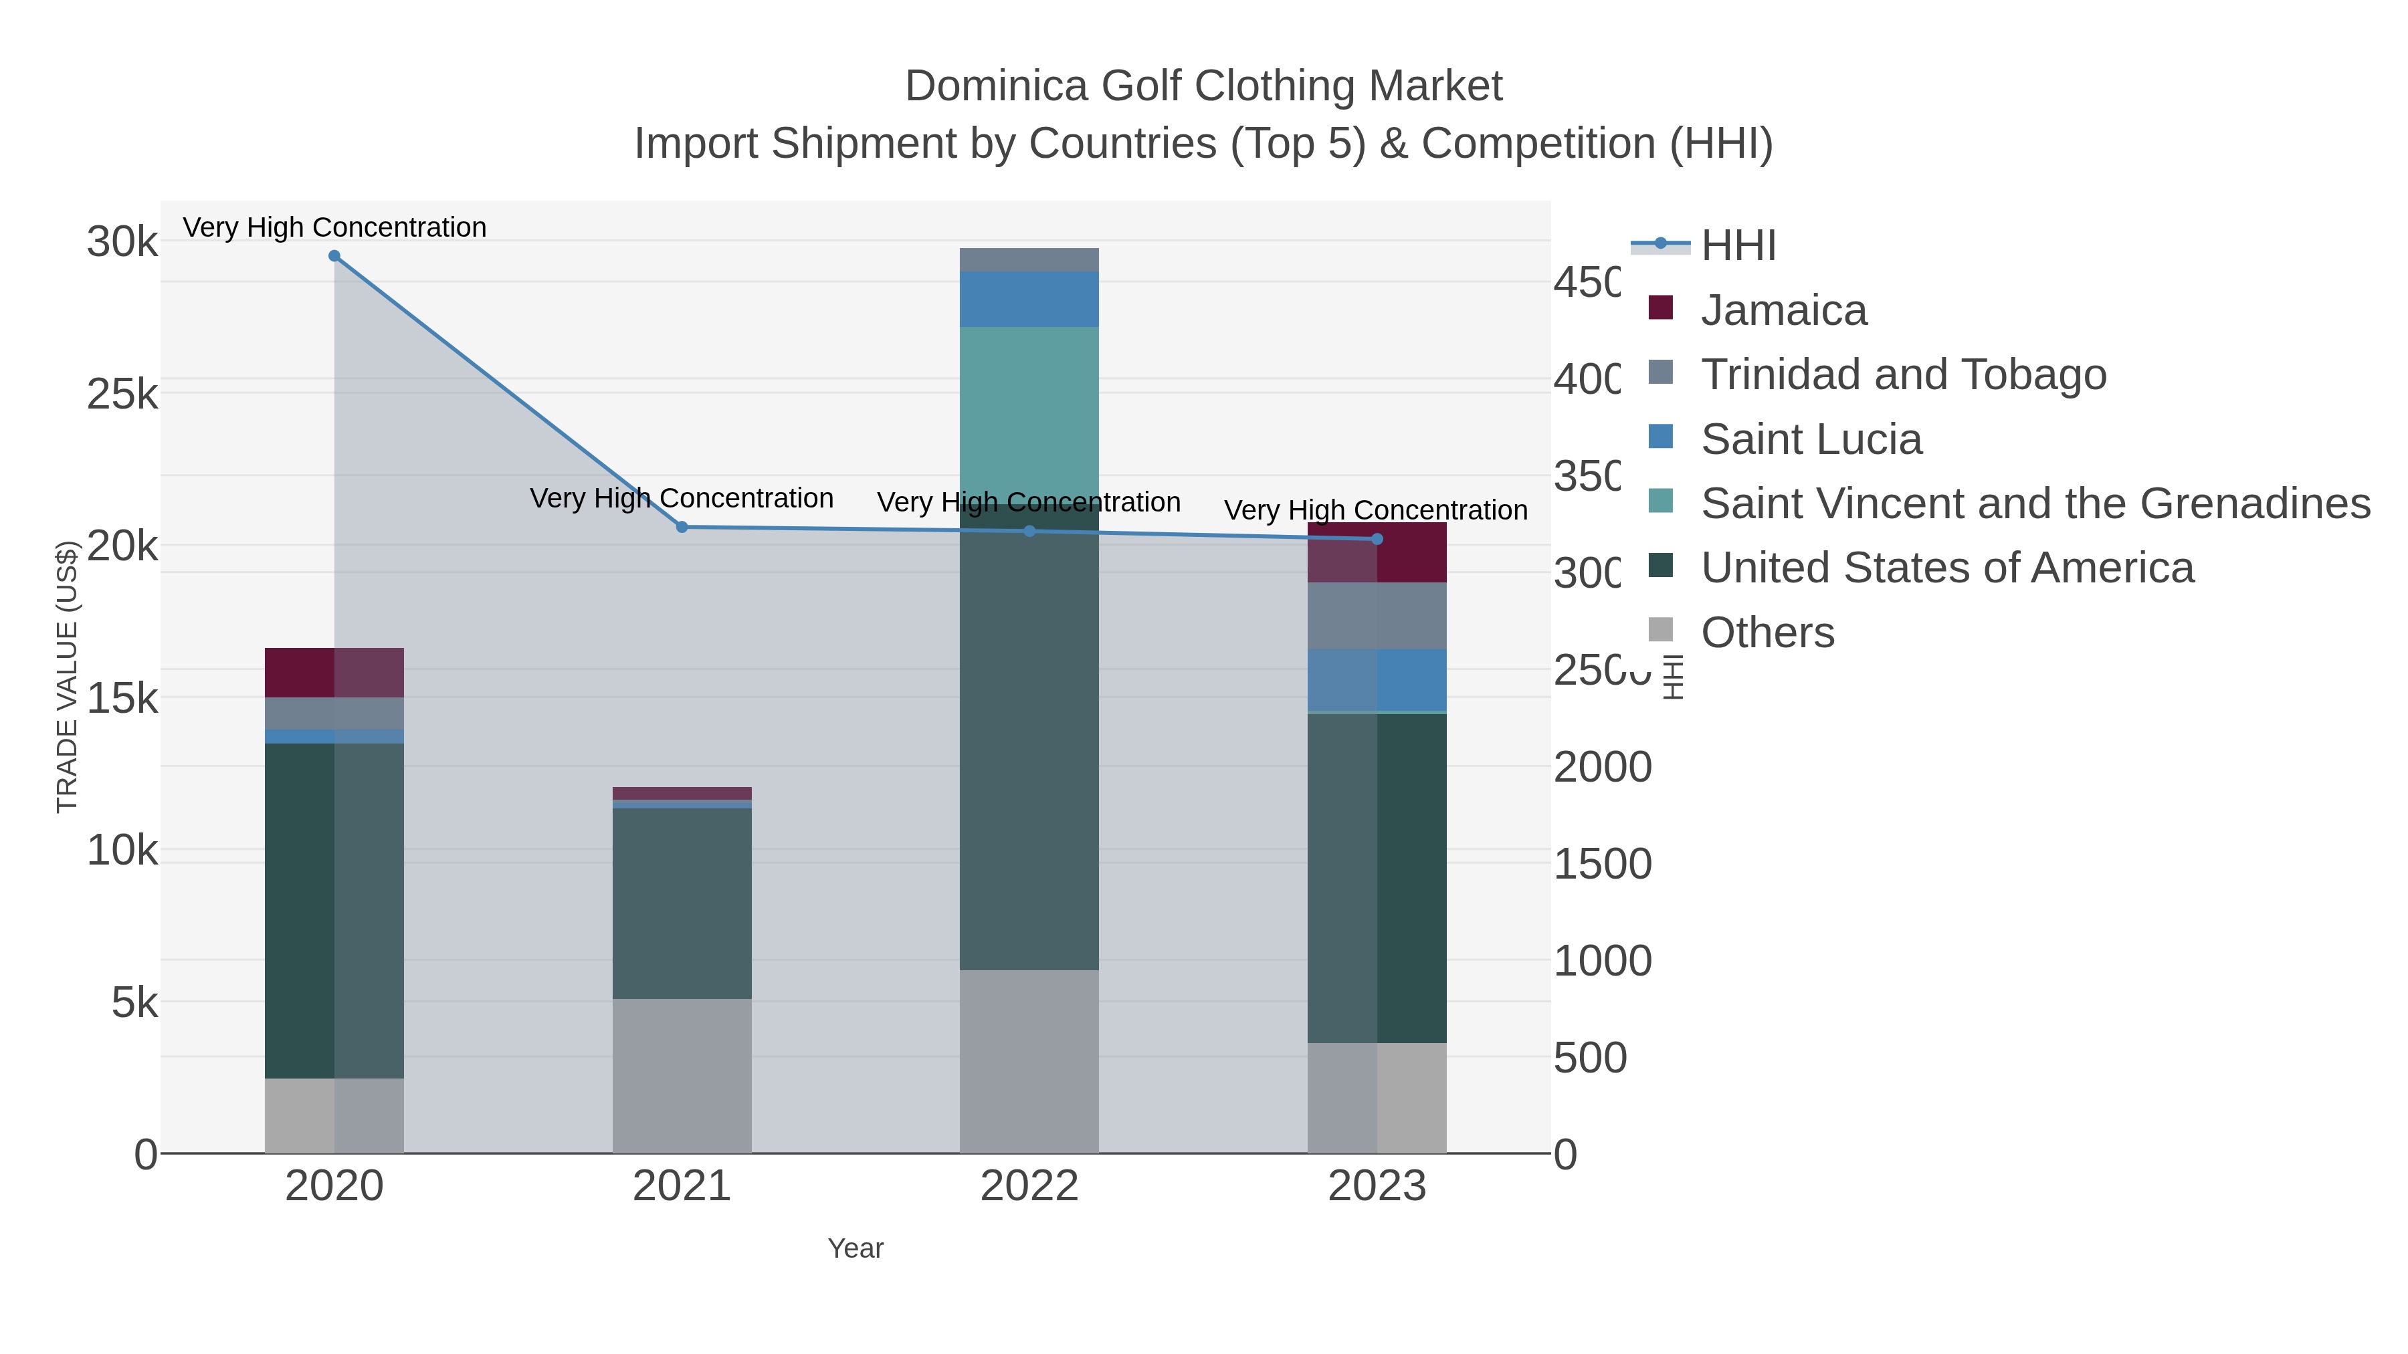Click Very High Concentration annotation above 2021
The width and height of the screenshot is (2408, 1354).
682,498
